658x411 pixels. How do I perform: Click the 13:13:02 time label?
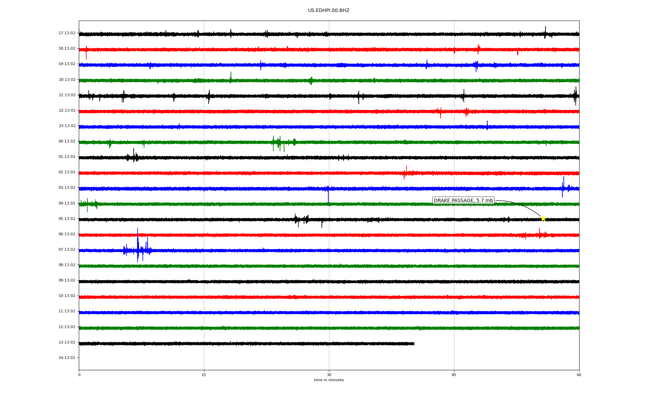click(x=67, y=342)
